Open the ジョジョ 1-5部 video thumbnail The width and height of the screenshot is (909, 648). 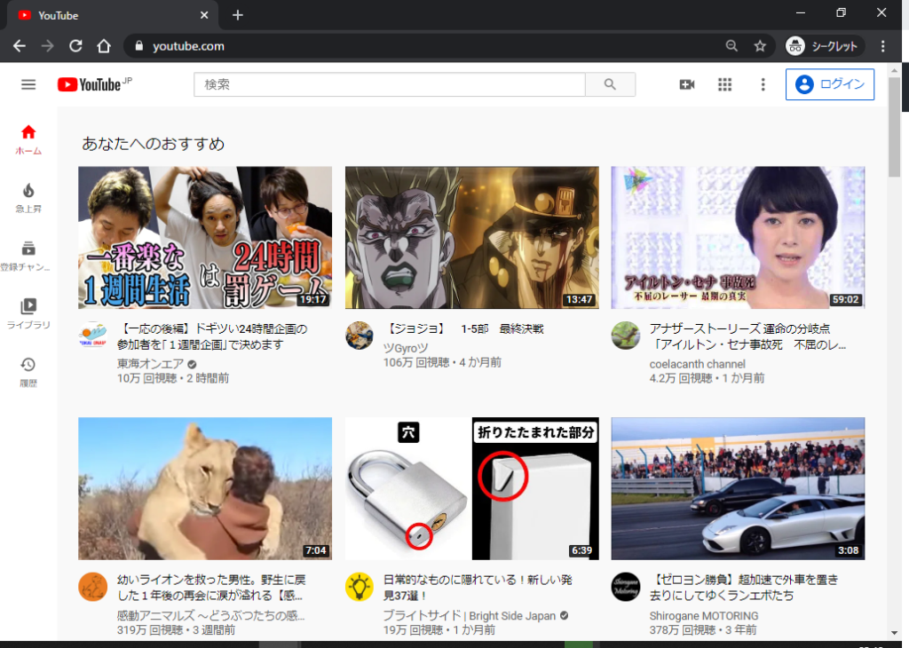click(x=471, y=237)
